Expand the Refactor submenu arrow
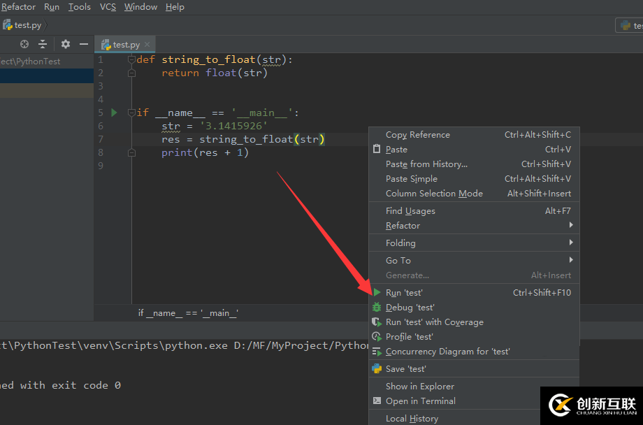 [x=571, y=225]
